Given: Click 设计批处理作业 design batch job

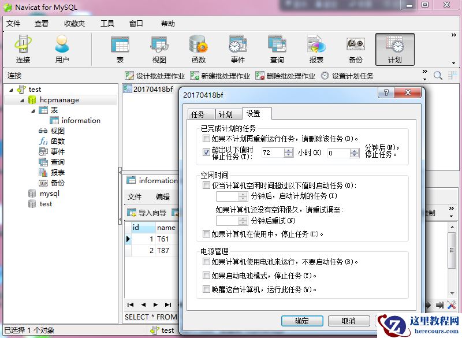Looking at the screenshot, I should pyautogui.click(x=155, y=76).
